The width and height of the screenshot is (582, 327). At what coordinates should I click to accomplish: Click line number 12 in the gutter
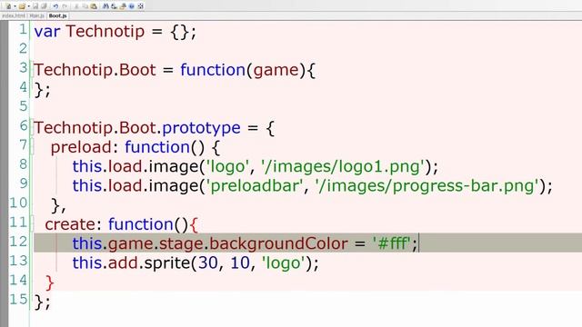click(18, 242)
